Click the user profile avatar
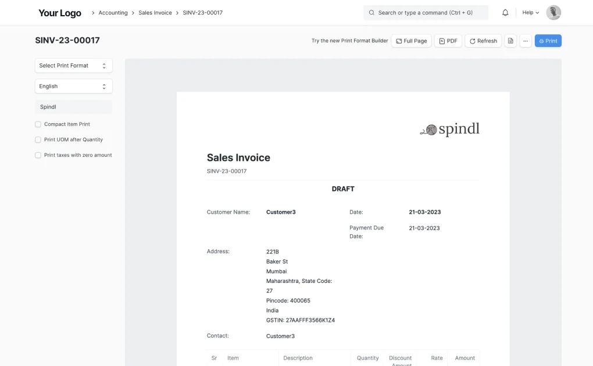This screenshot has width=593, height=366. coord(552,12)
